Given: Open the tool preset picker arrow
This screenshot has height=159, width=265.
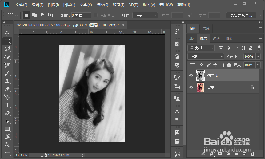Looking at the screenshot, I should pos(16,16).
